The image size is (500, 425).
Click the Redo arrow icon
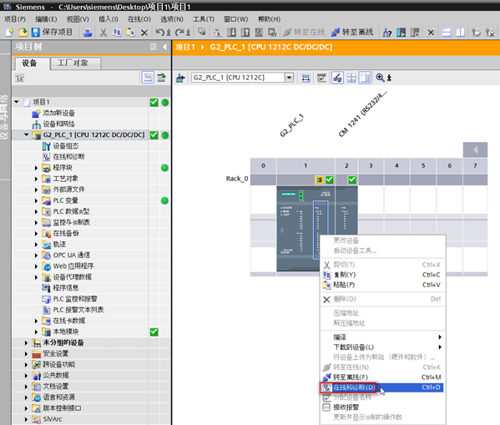[179, 33]
